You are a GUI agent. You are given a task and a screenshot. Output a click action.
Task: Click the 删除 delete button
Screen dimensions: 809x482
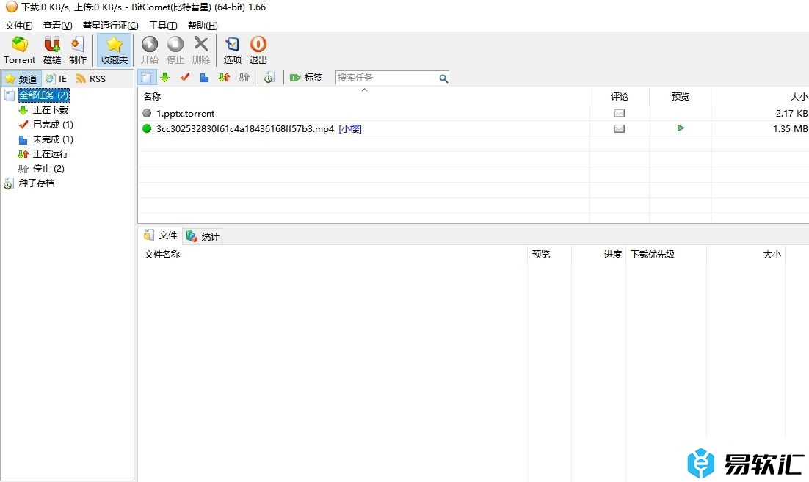coord(200,50)
